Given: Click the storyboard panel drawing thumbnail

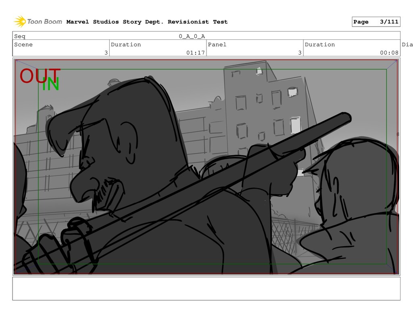Looking at the screenshot, I should click(206, 167).
